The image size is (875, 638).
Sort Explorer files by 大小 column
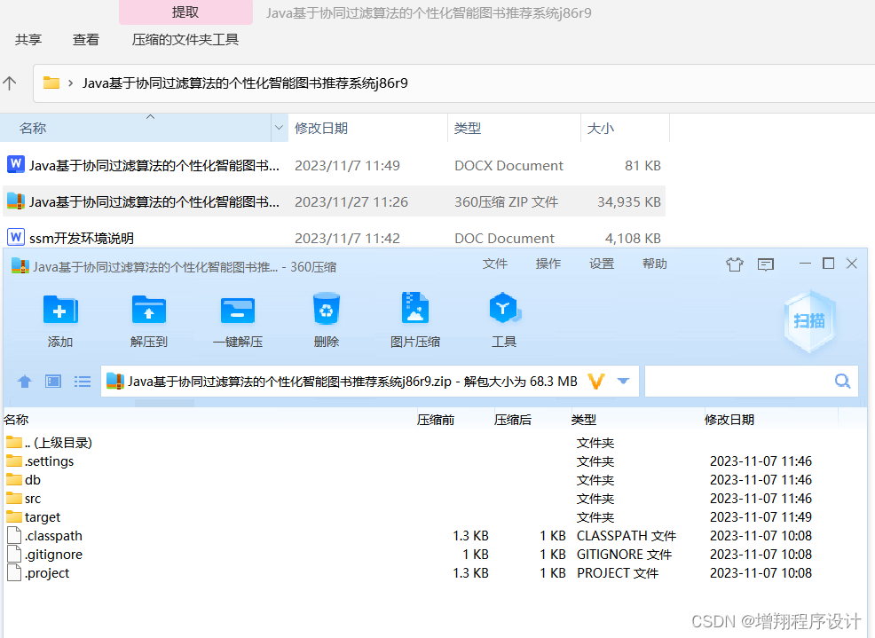pyautogui.click(x=625, y=128)
